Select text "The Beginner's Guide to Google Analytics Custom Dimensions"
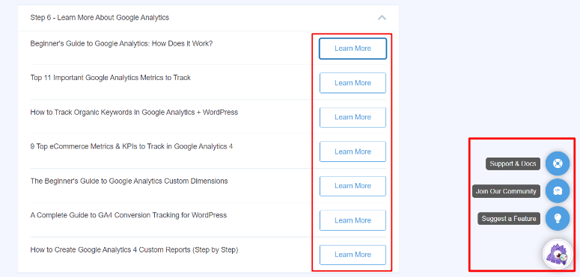The image size is (580, 277). 129,181
